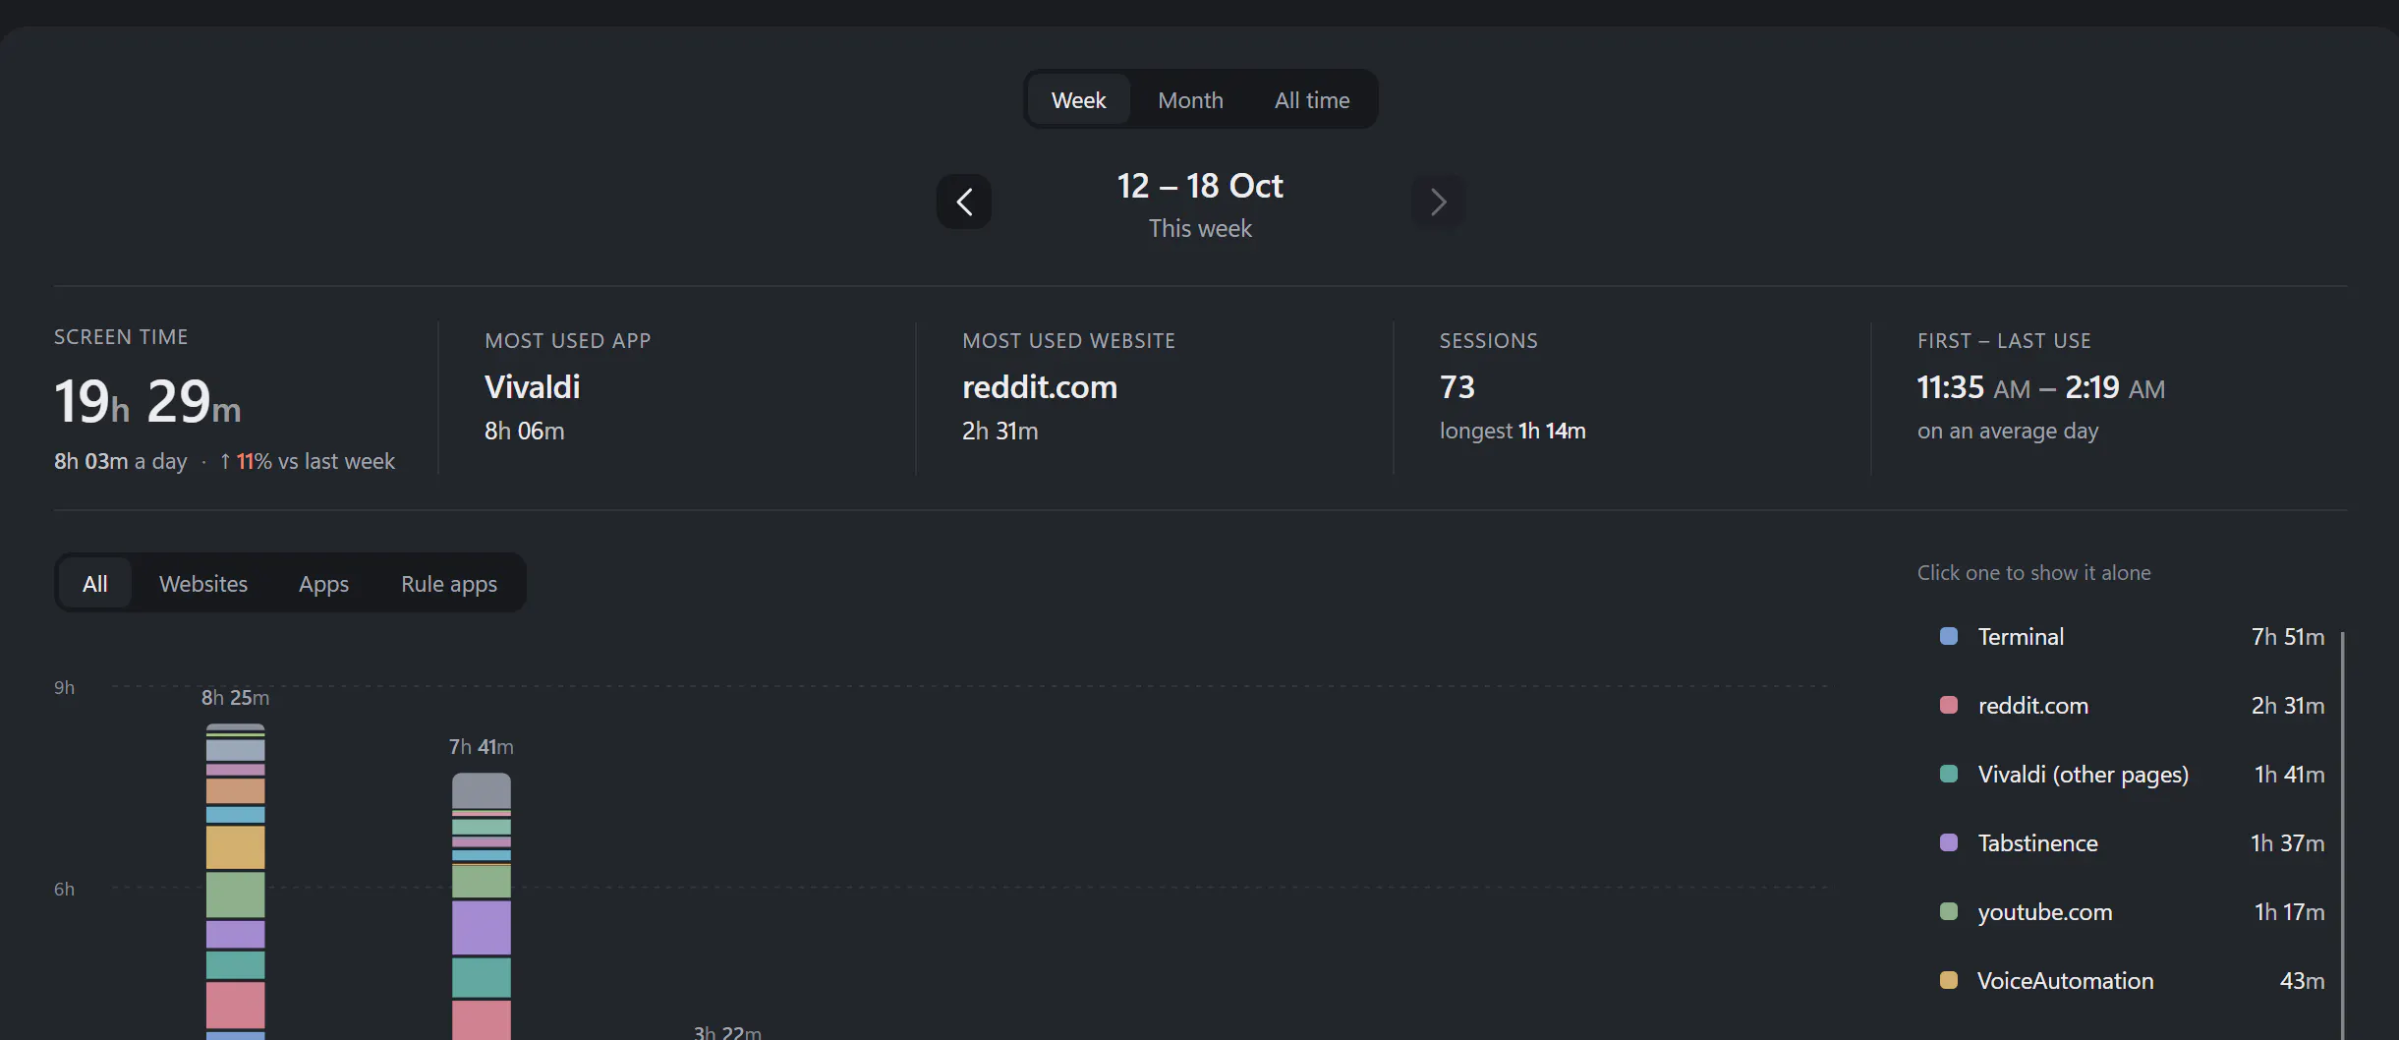The image size is (2399, 1040).
Task: Click the reddit.com most used website value
Action: pos(1039,387)
